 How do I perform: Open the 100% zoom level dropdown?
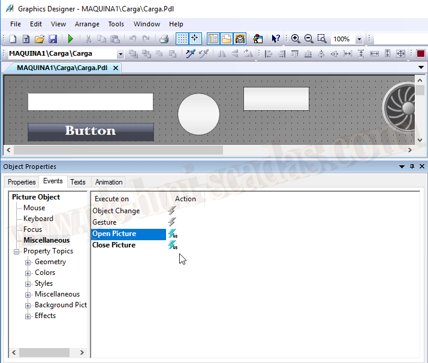(x=359, y=40)
